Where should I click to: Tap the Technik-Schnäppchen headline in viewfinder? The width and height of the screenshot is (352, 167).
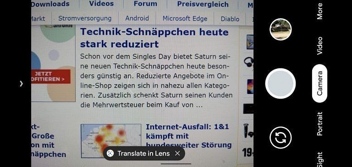click(154, 38)
